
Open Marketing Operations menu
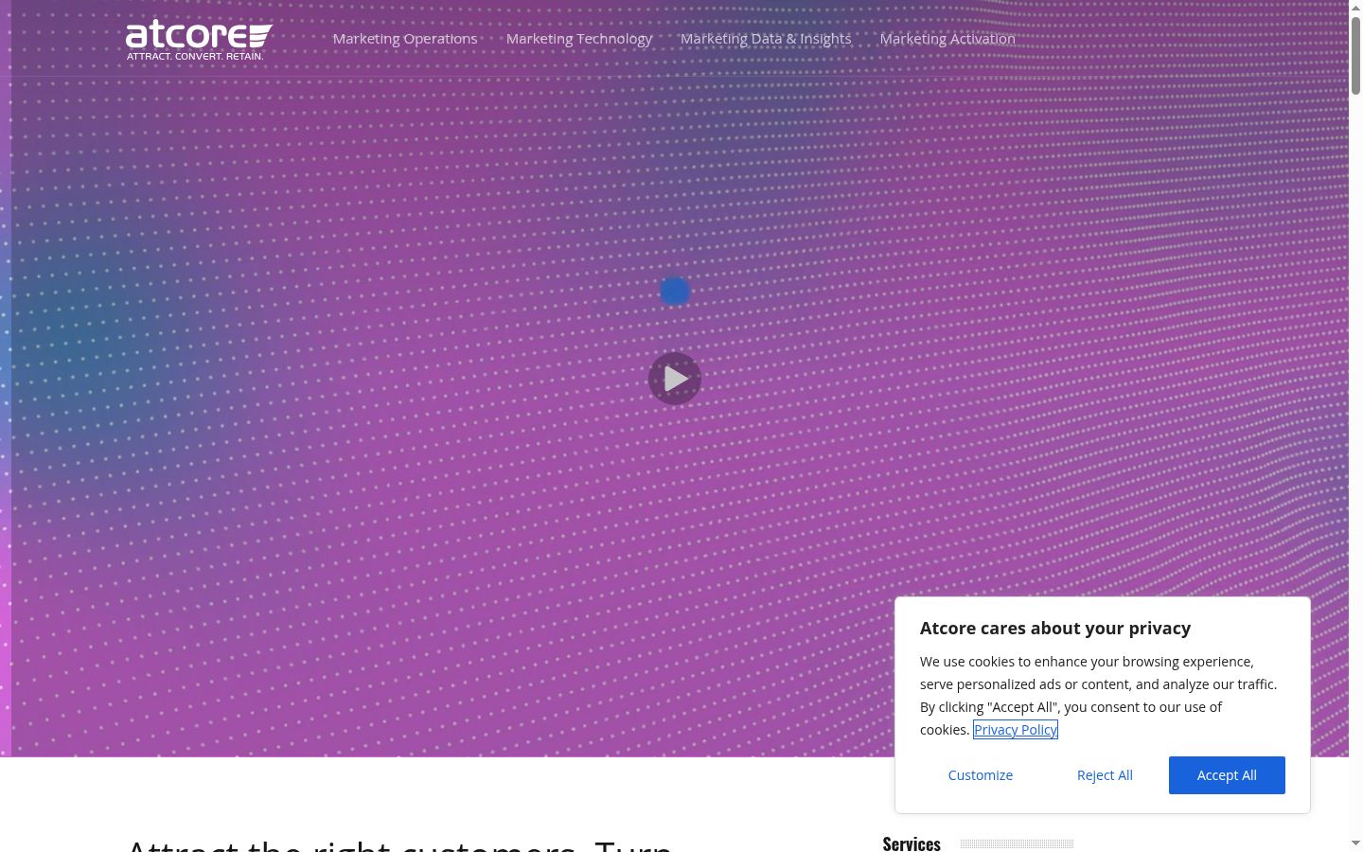tap(405, 39)
